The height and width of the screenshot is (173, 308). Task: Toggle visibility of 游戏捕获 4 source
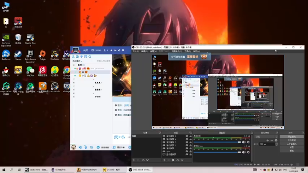[187, 139]
